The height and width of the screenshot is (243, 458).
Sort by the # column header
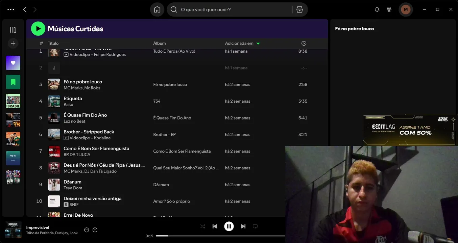click(x=41, y=43)
